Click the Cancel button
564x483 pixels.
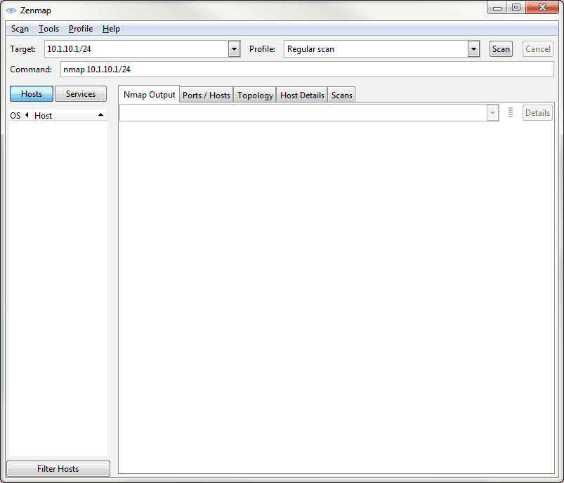pyautogui.click(x=538, y=49)
